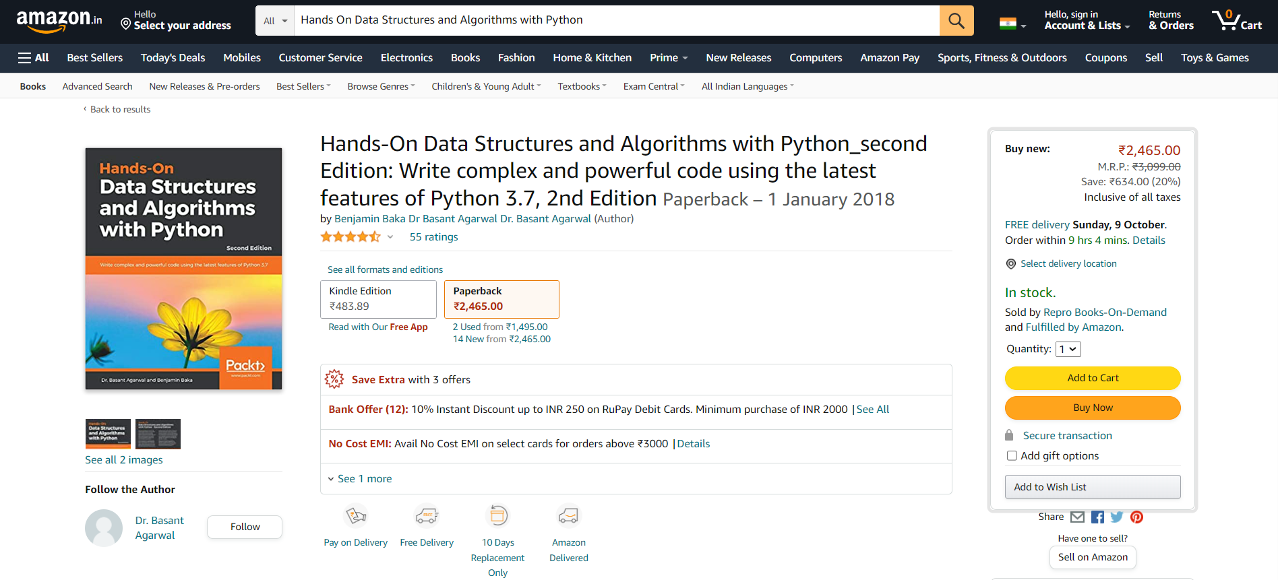
Task: Click Add to Cart button
Action: pyautogui.click(x=1093, y=378)
